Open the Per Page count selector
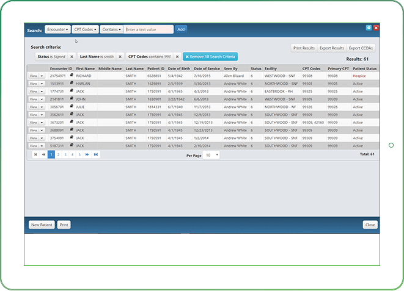Image resolution: width=404 pixels, height=291 pixels. pos(211,155)
